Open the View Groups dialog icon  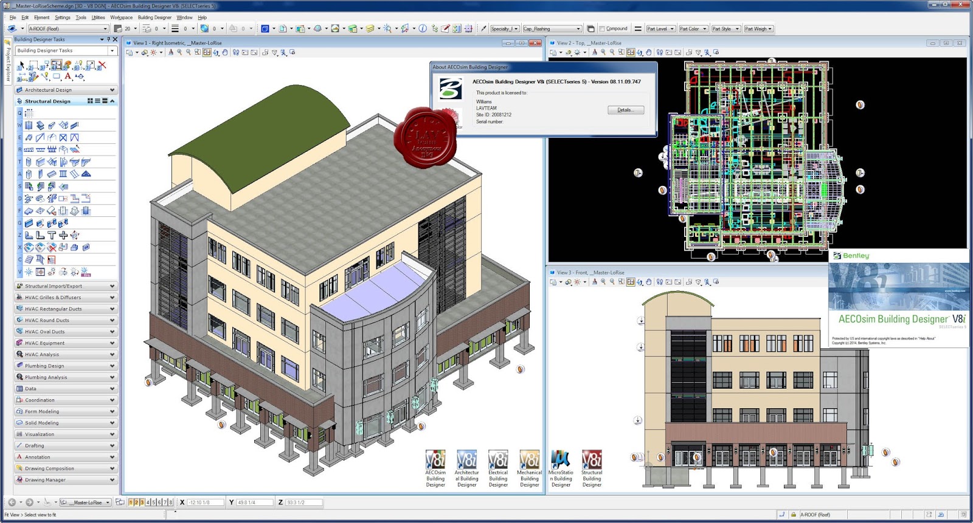click(120, 502)
